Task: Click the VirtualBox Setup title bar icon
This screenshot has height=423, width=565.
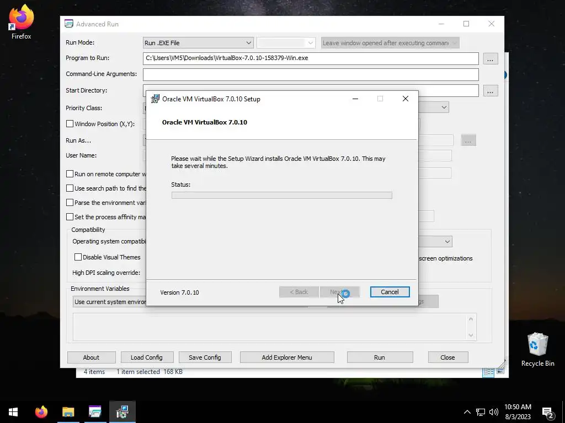Action: coord(155,99)
